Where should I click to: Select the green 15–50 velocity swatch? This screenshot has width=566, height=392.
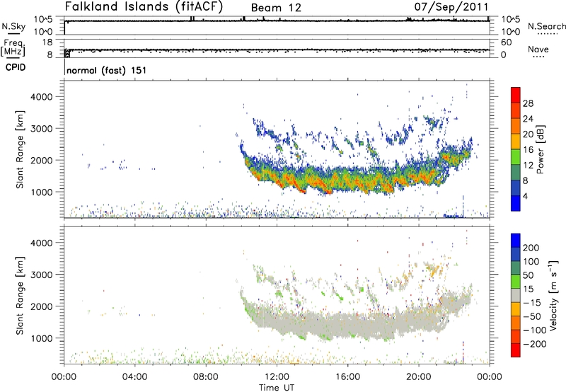point(516,282)
